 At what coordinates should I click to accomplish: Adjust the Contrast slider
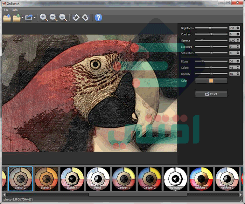click(211, 34)
